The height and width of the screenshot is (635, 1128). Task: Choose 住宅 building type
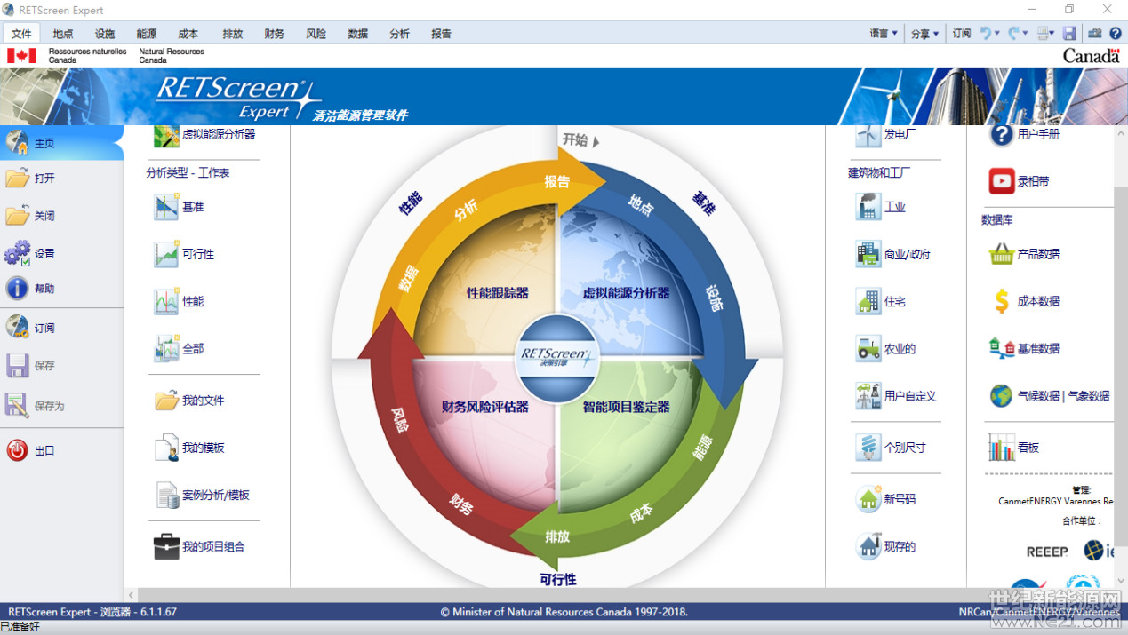(880, 302)
